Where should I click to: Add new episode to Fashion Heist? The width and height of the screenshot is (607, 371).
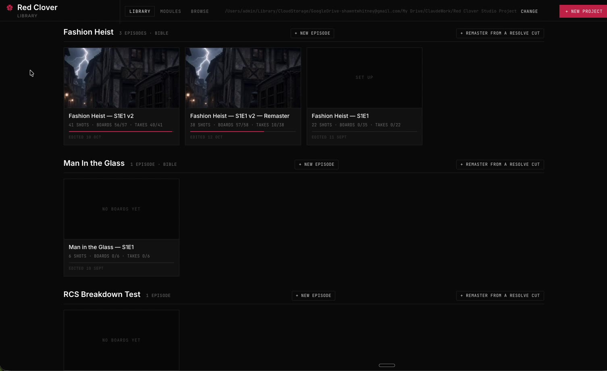point(312,33)
